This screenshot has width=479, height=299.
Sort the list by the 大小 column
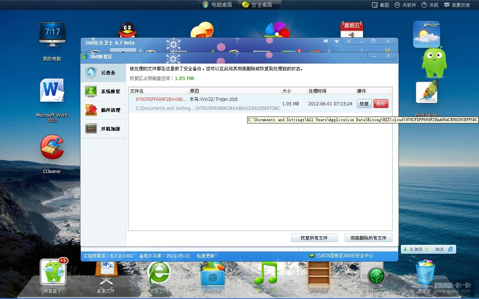coord(294,91)
